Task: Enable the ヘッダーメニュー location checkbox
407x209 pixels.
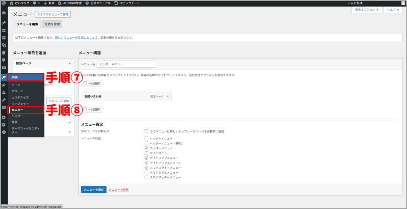Action: [x=147, y=138]
